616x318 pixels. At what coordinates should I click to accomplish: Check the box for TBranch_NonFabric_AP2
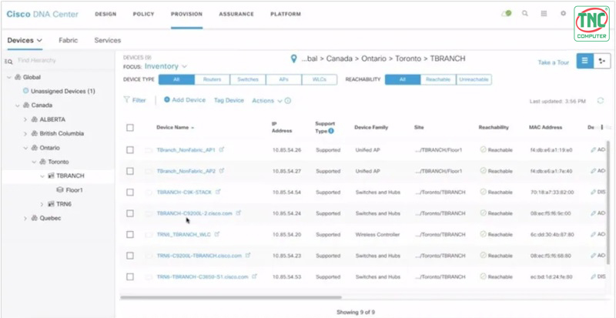click(x=130, y=172)
